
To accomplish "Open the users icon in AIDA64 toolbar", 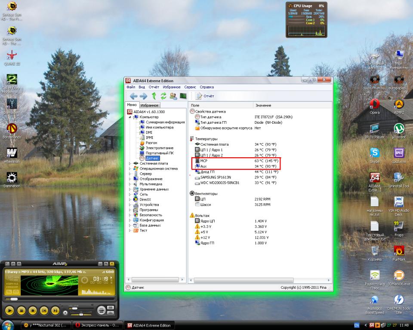I will click(x=173, y=96).
